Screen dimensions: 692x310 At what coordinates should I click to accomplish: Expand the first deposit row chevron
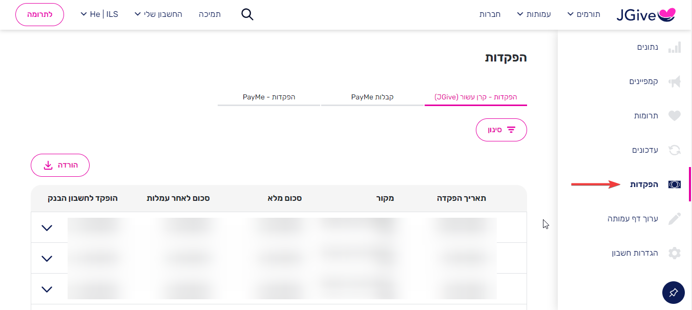pos(47,228)
